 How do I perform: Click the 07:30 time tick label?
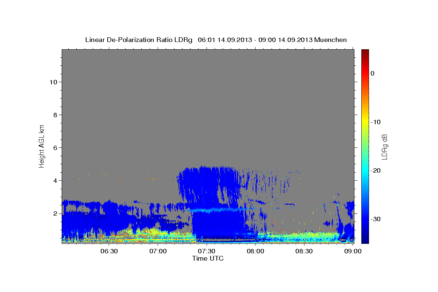(207, 251)
